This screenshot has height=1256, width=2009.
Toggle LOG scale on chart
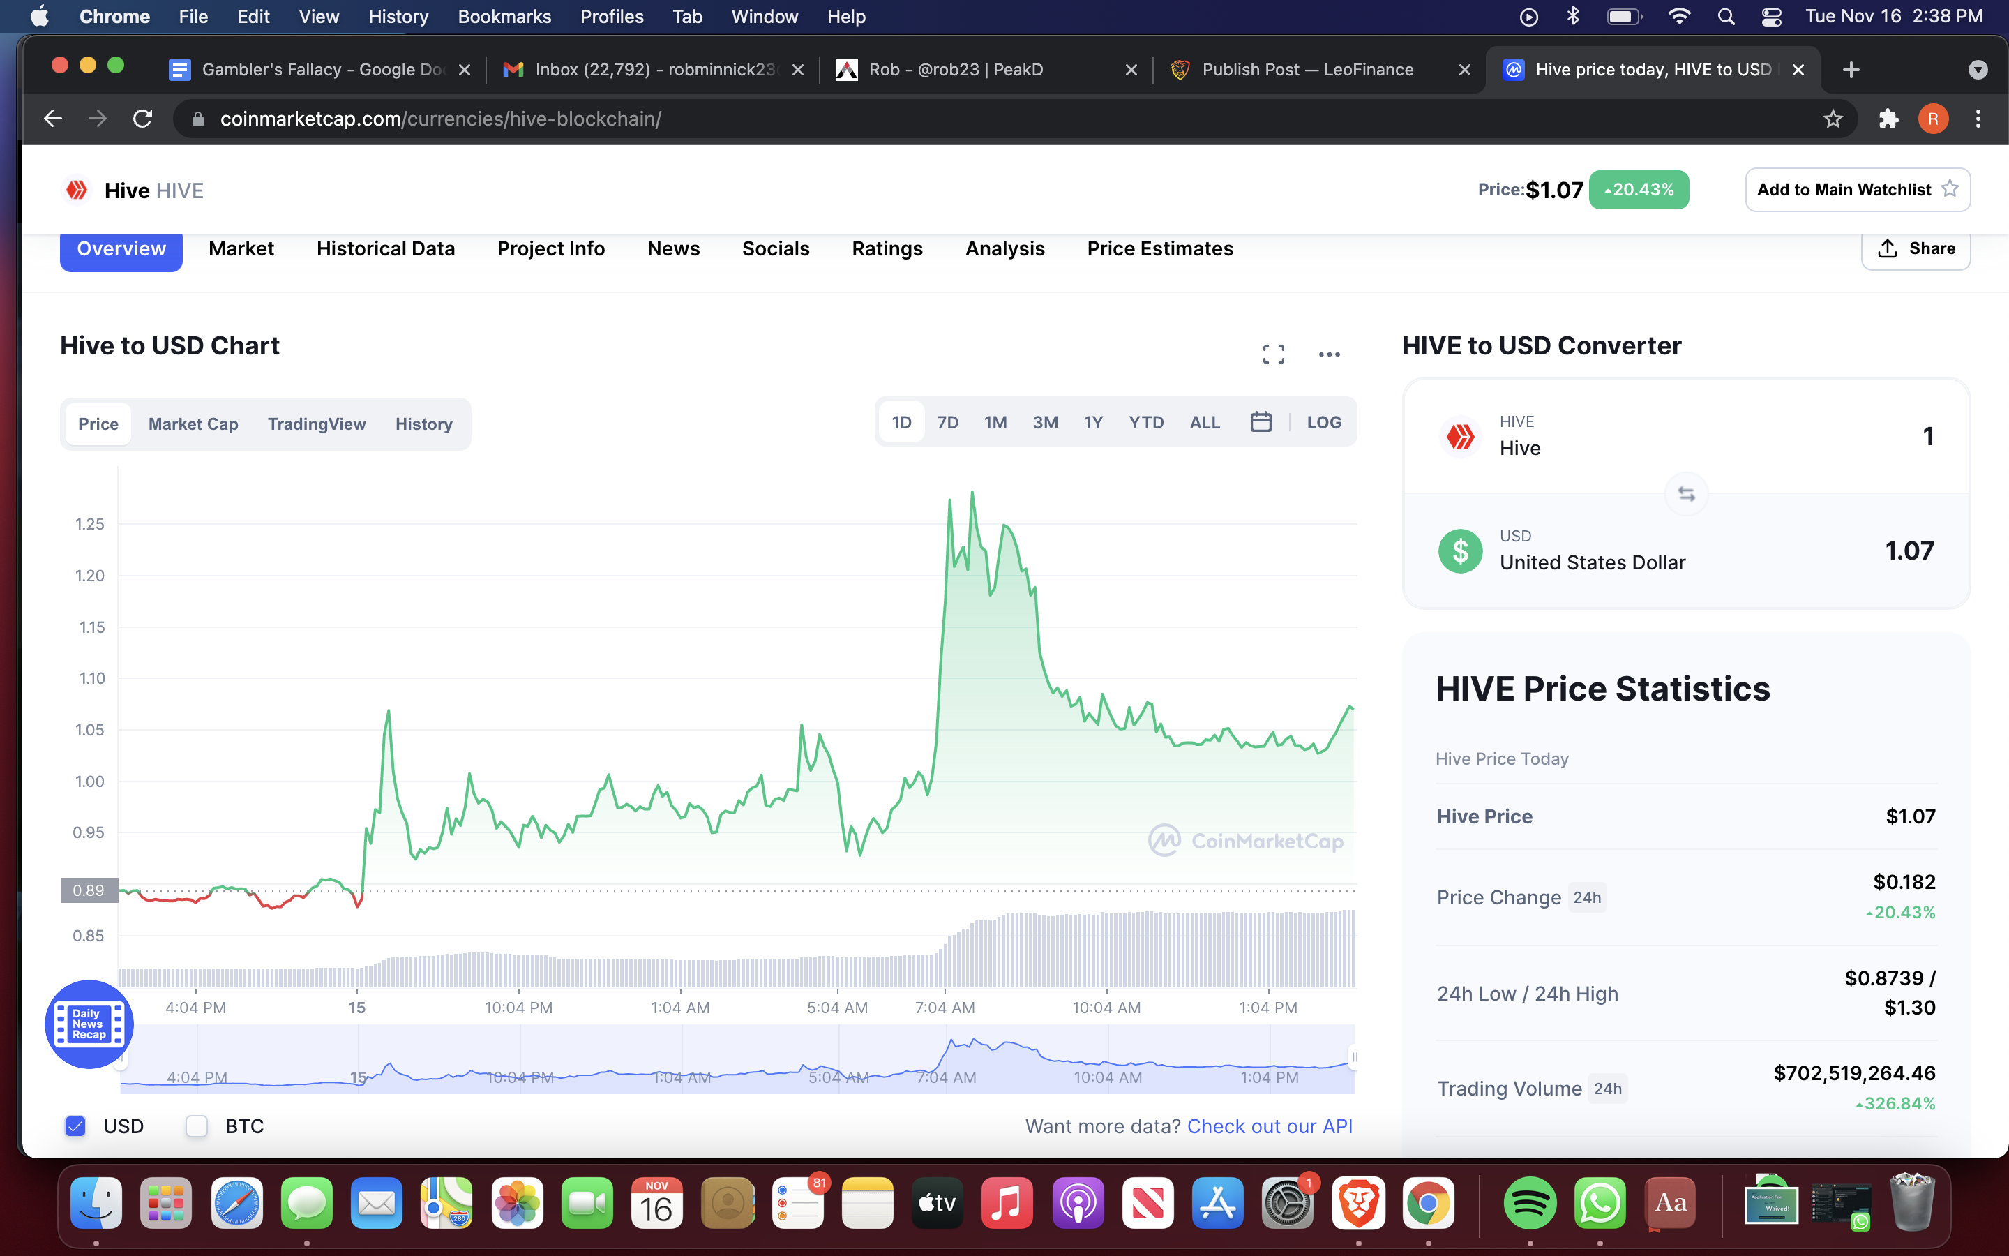1323,422
